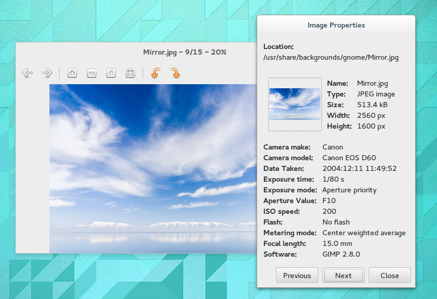
Task: Click the Mirror.jpg – 9/15 – 20% title bar
Action: 184,52
